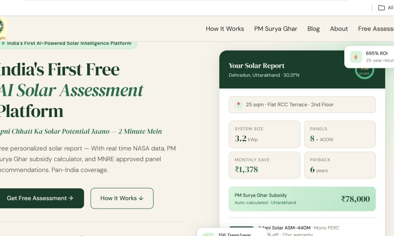Click the bookmarks folder icon

point(381,8)
